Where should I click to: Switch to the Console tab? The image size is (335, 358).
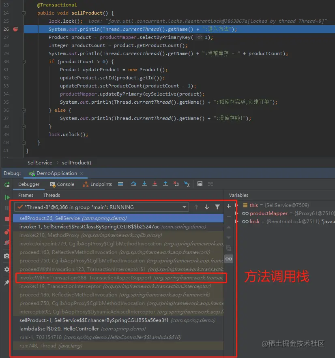(62, 184)
